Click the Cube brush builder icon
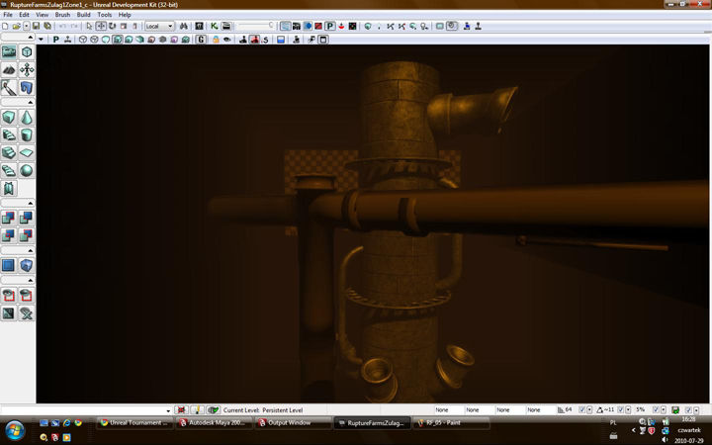Viewport: 712px width, 445px height. pos(9,118)
